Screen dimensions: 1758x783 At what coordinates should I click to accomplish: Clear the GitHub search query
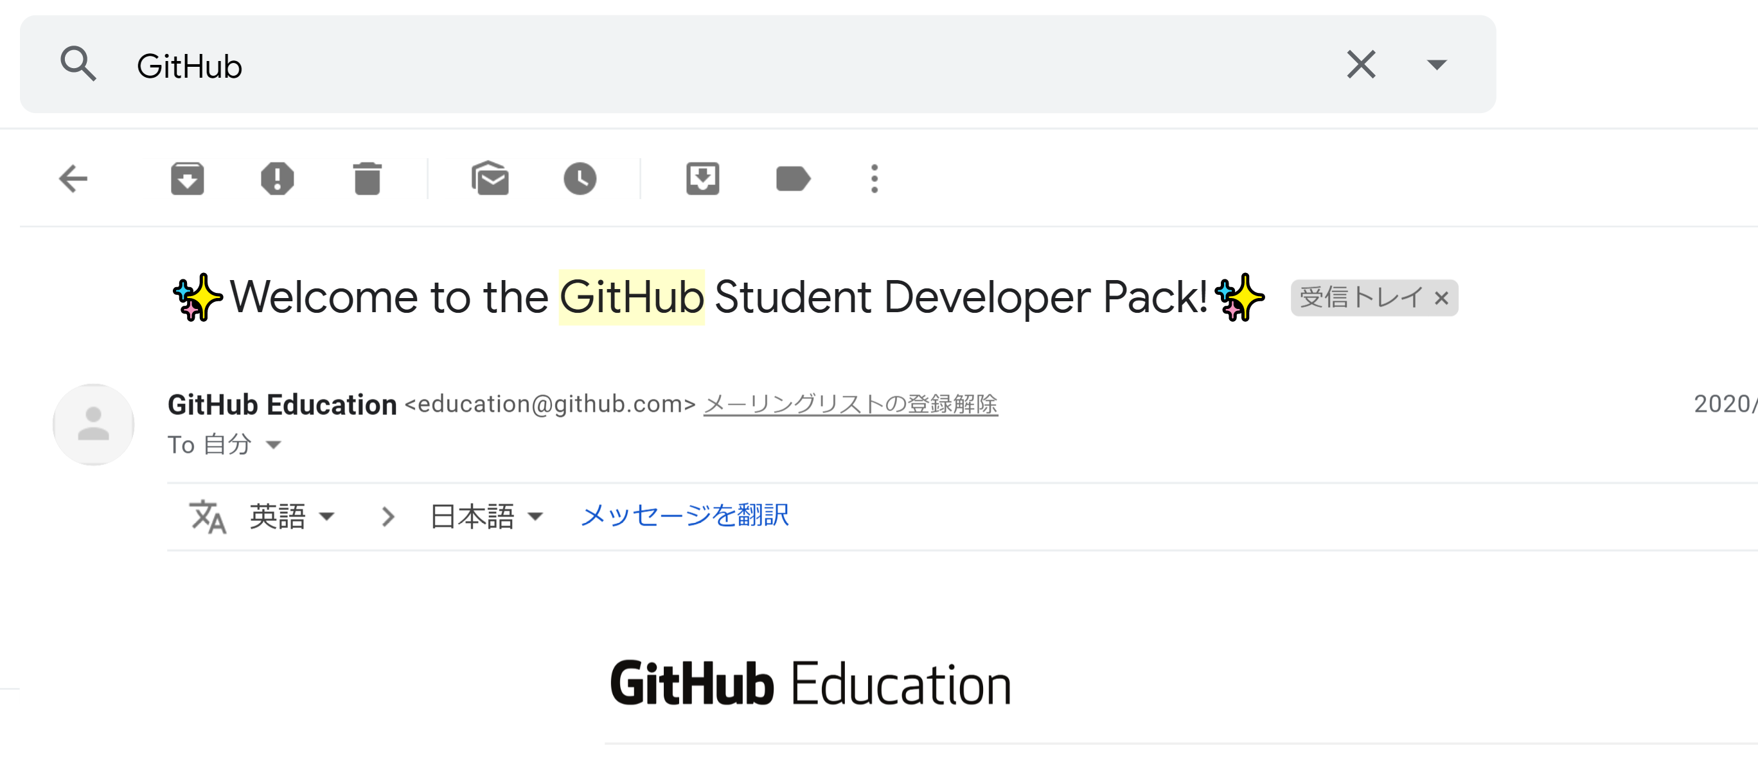(x=1360, y=65)
